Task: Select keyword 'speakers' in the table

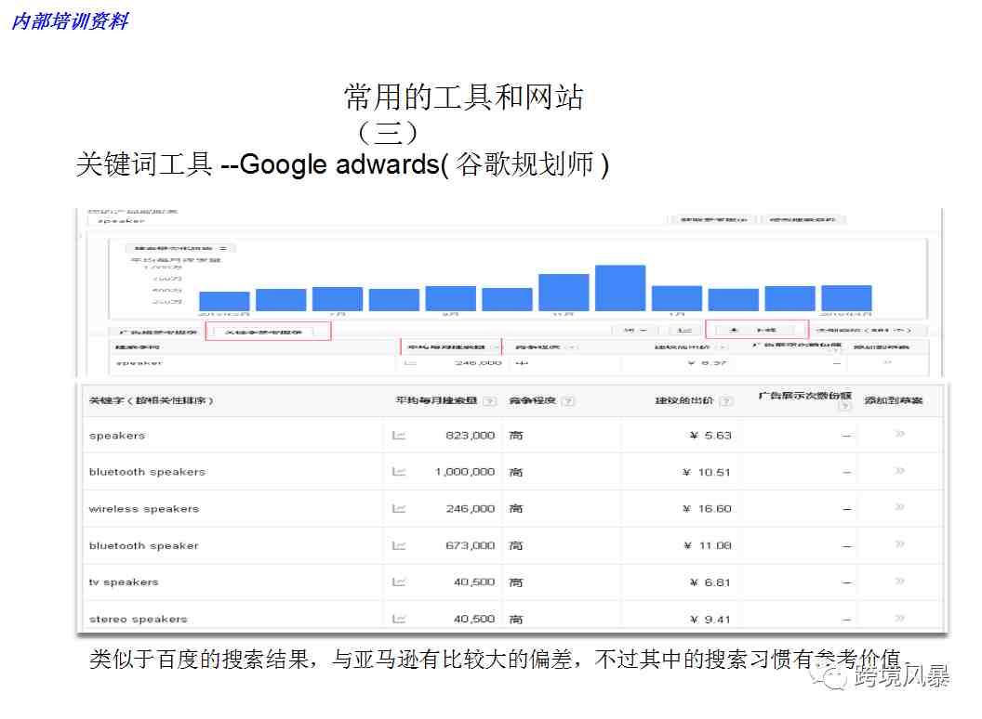Action: [117, 436]
